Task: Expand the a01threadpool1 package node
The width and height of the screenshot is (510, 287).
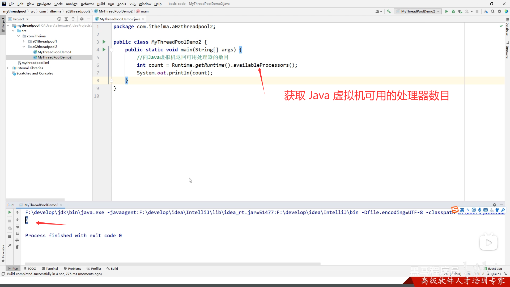Action: pos(24,41)
